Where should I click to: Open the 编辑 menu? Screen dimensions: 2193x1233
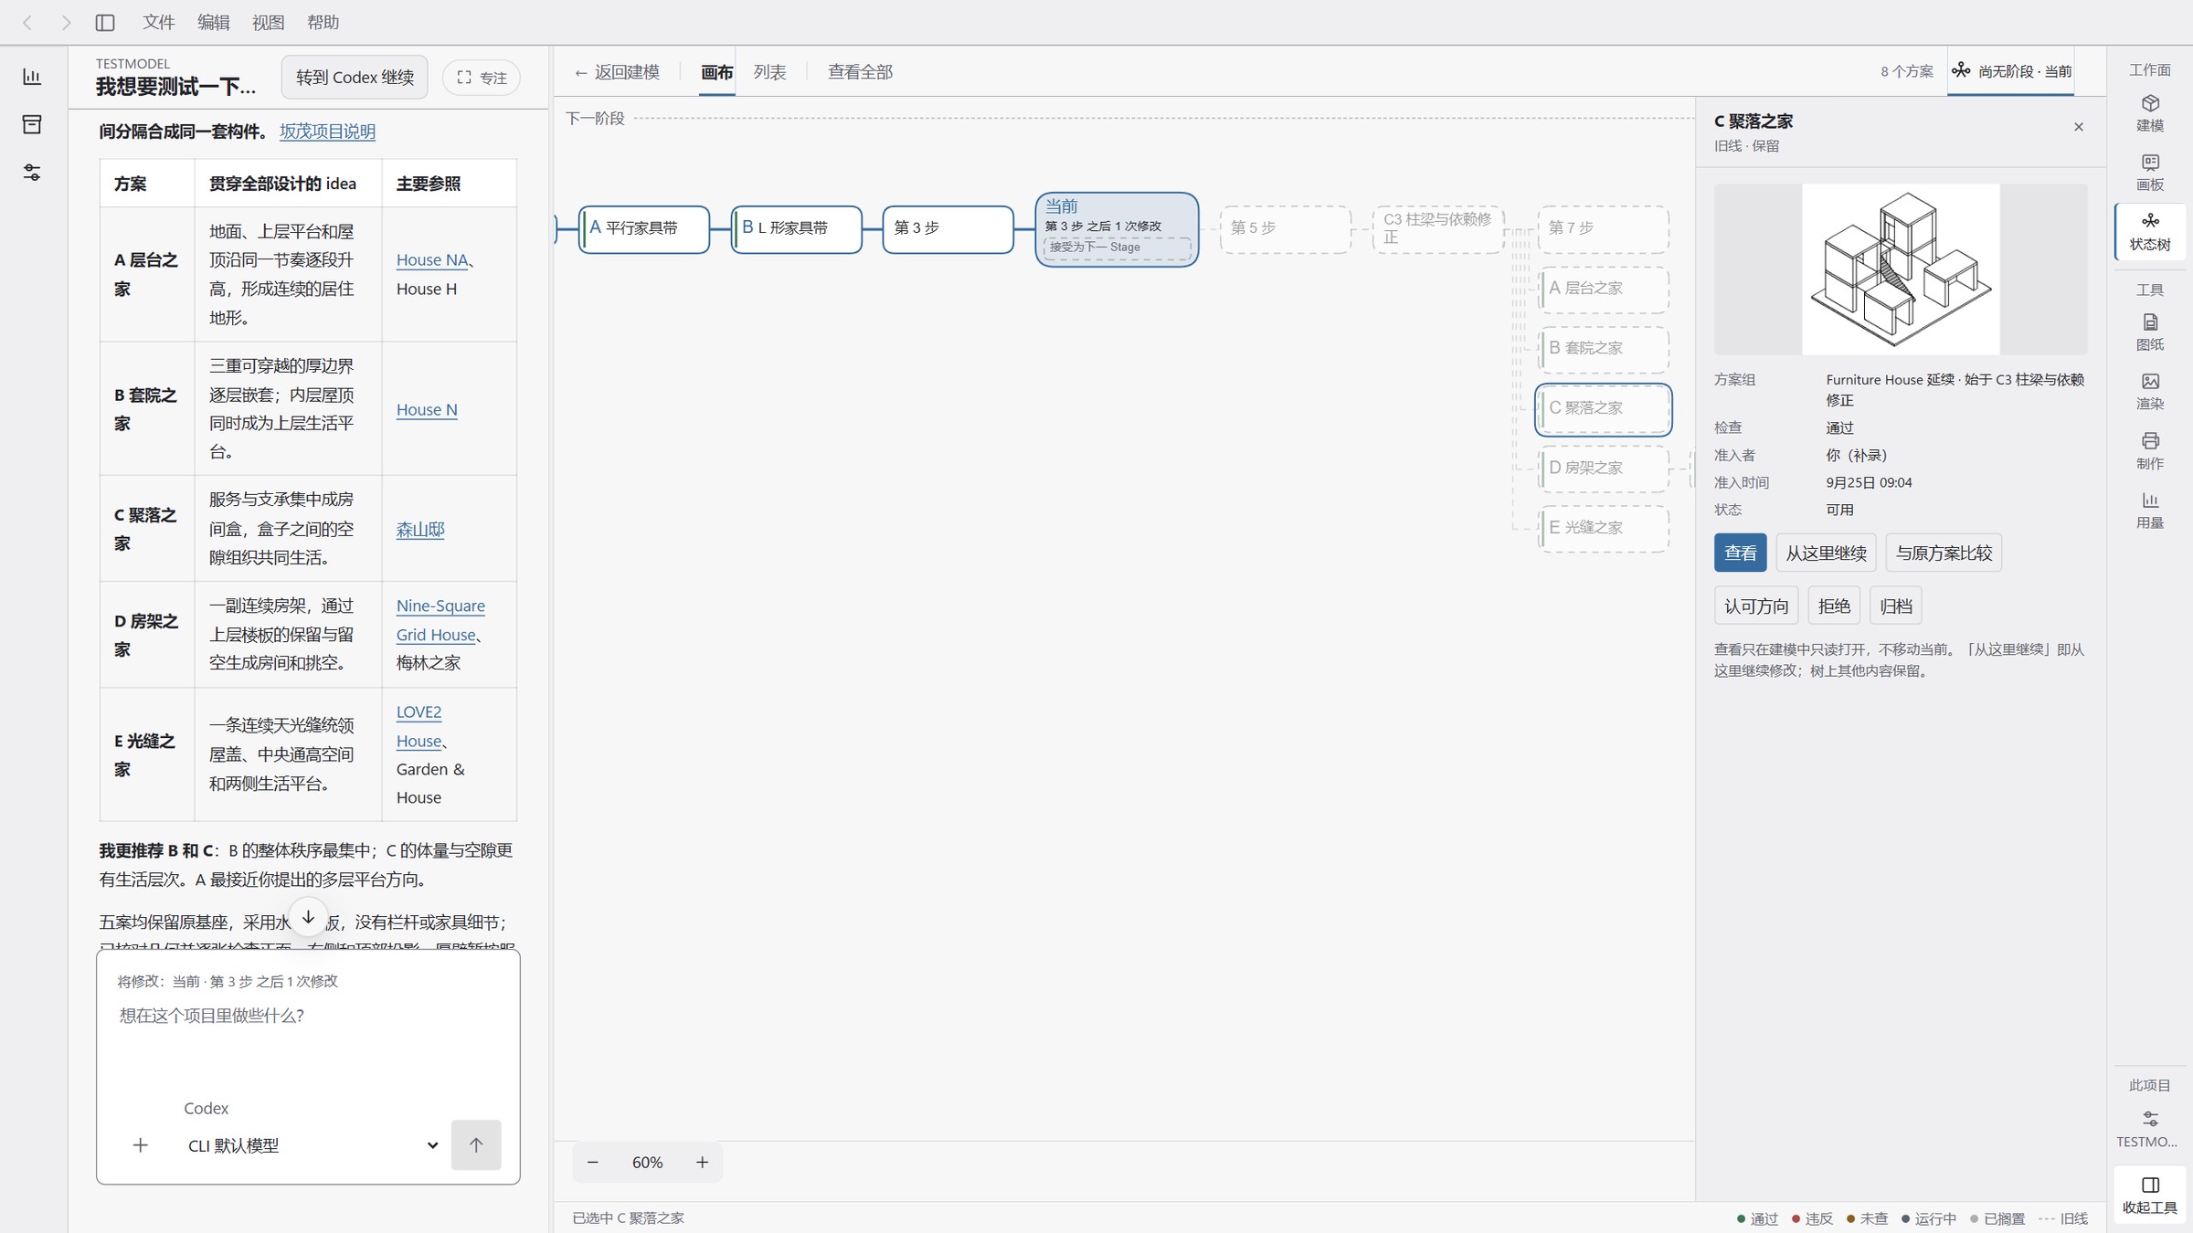pyautogui.click(x=213, y=22)
